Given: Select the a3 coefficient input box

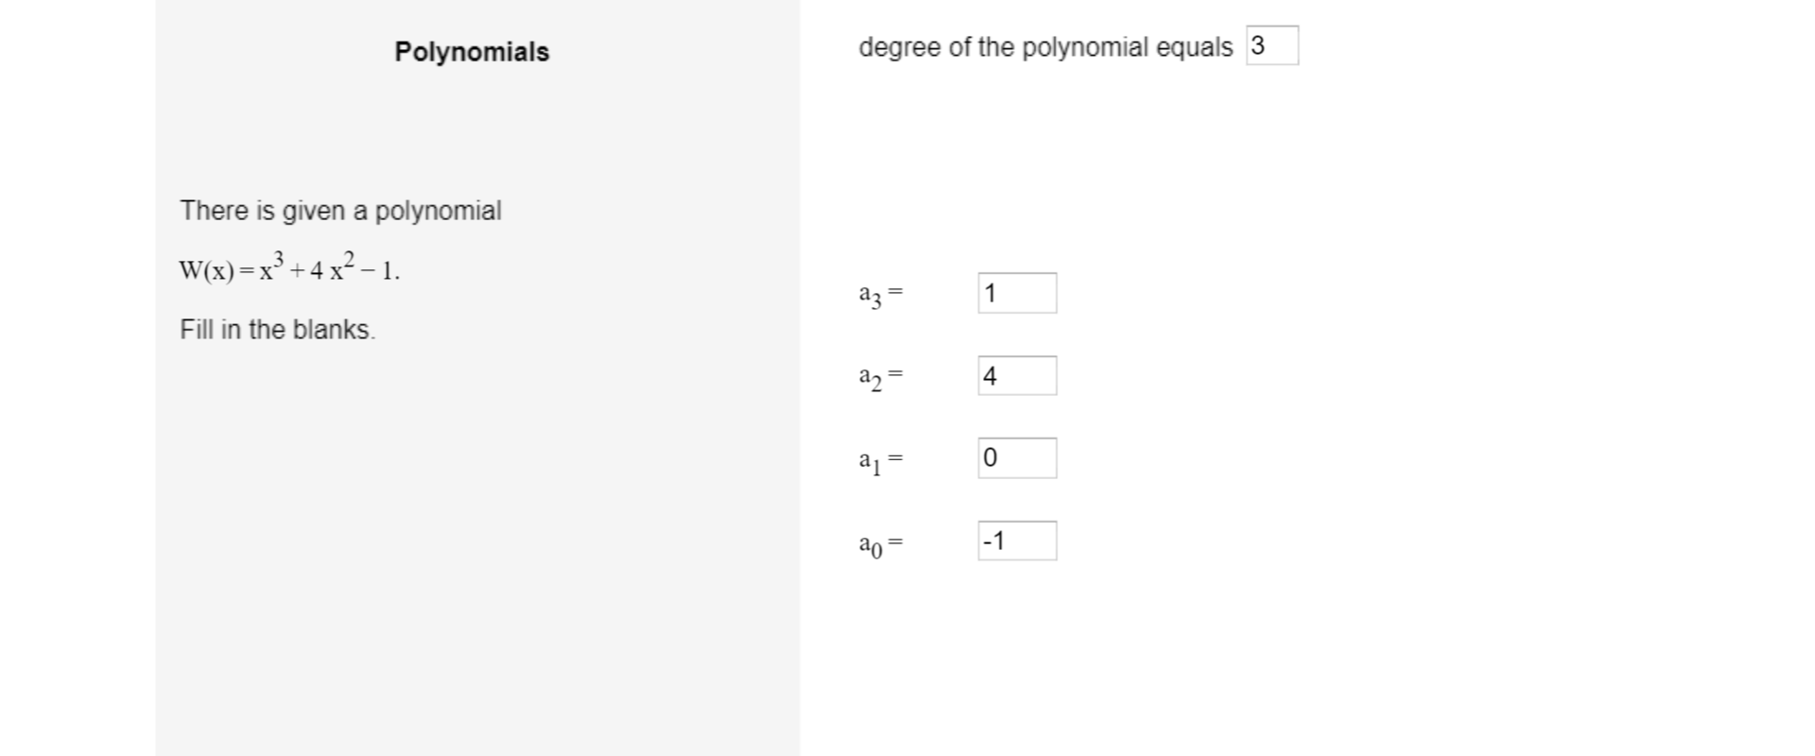Looking at the screenshot, I should (1015, 292).
